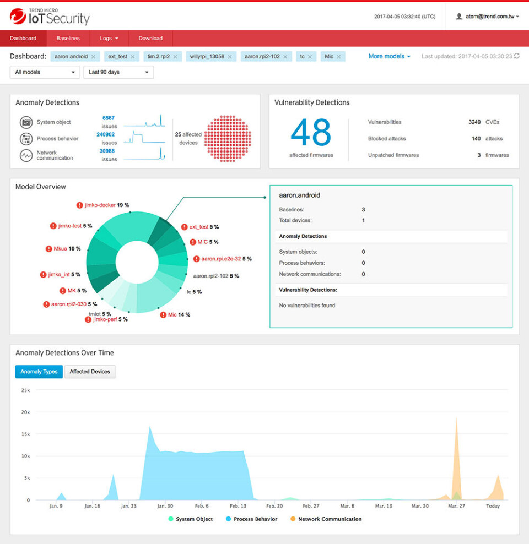Click alert icon beside aaron.rpi.e2e-32

pos(197,259)
